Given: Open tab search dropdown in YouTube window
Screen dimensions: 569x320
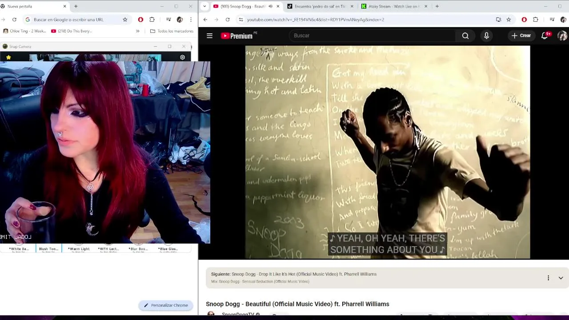Looking at the screenshot, I should click(x=204, y=6).
